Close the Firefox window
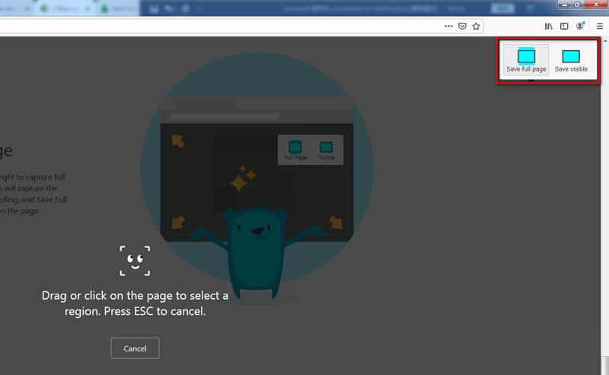The height and width of the screenshot is (375, 609). click(x=596, y=5)
